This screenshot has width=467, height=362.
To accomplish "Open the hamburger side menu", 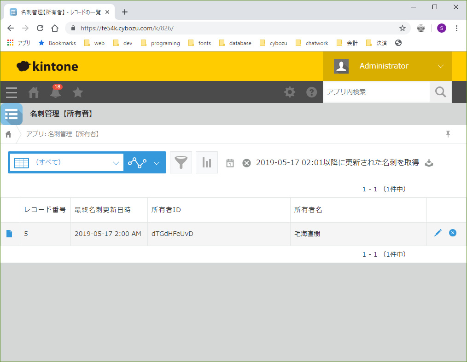I will click(12, 92).
